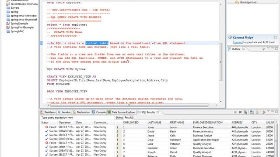The image size is (280, 157).
Task: Sort by the Status column header
Action: pos(45,123)
